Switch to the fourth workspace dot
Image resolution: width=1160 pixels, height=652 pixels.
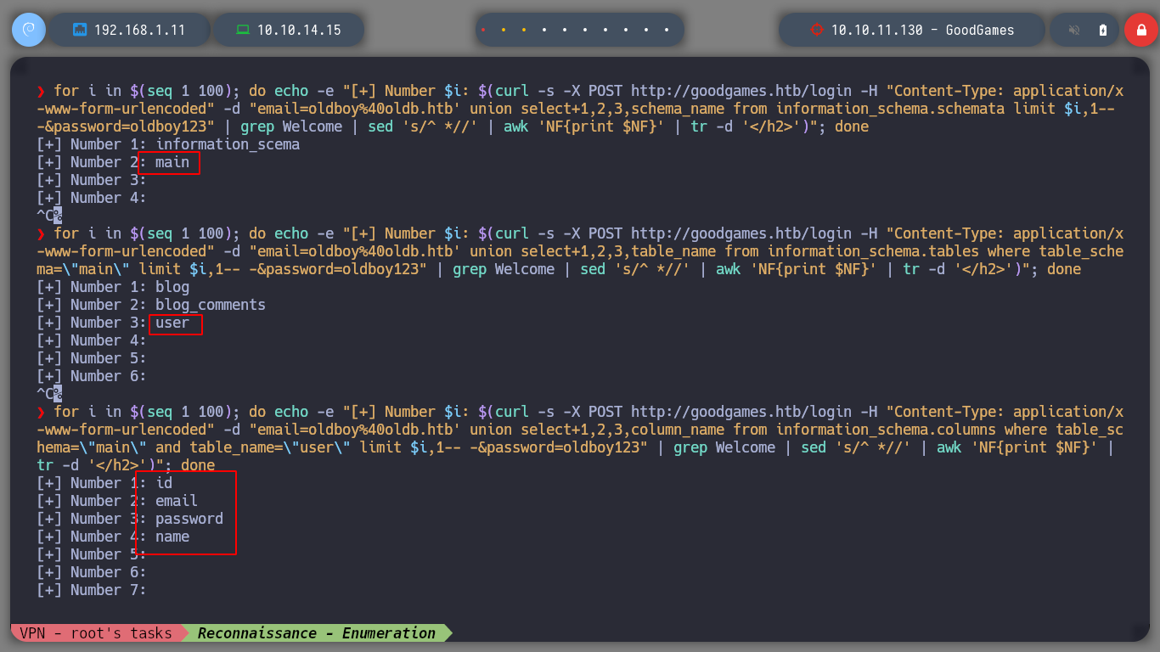[544, 30]
